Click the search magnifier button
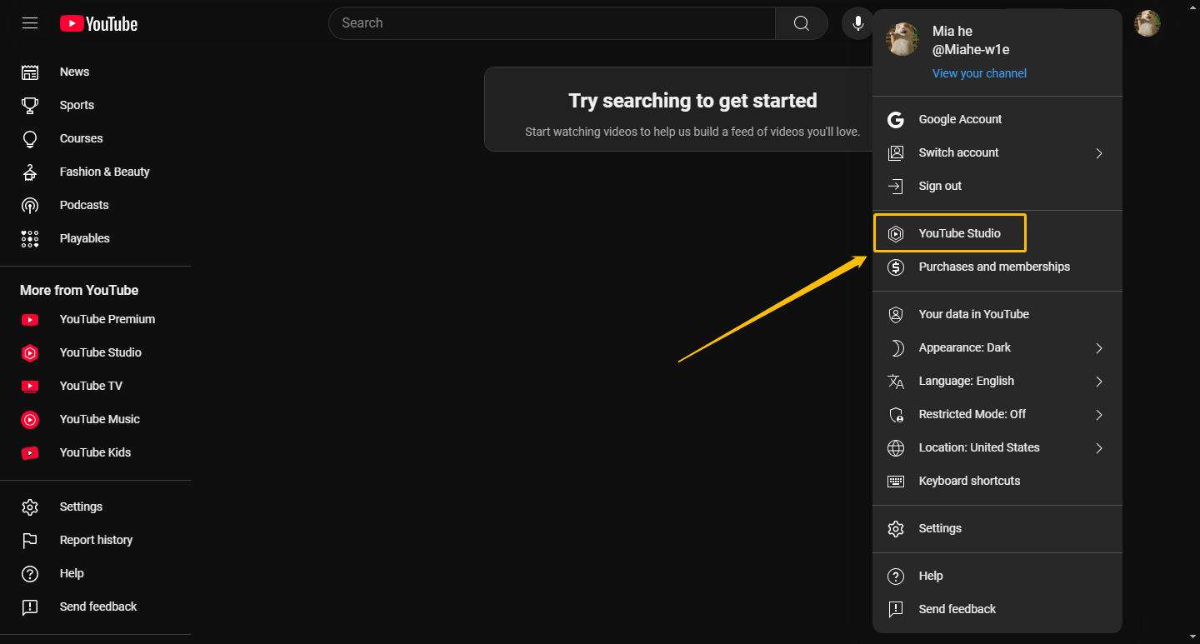The height and width of the screenshot is (644, 1200). pyautogui.click(x=801, y=23)
